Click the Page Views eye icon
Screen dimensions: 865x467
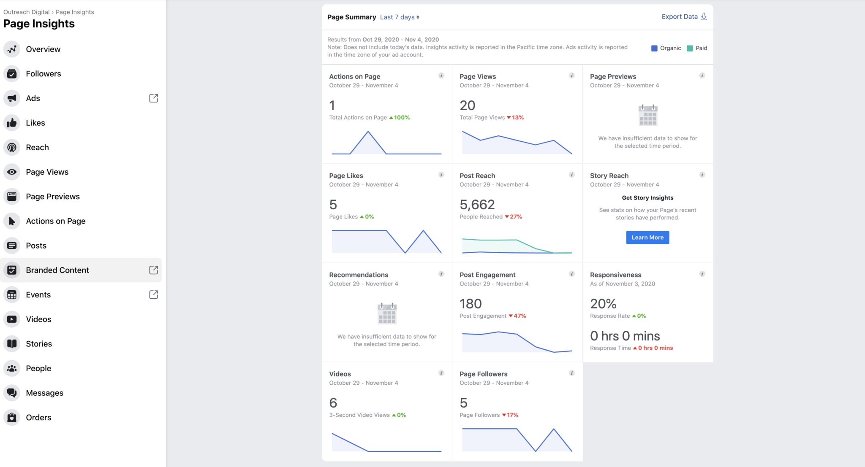(12, 172)
